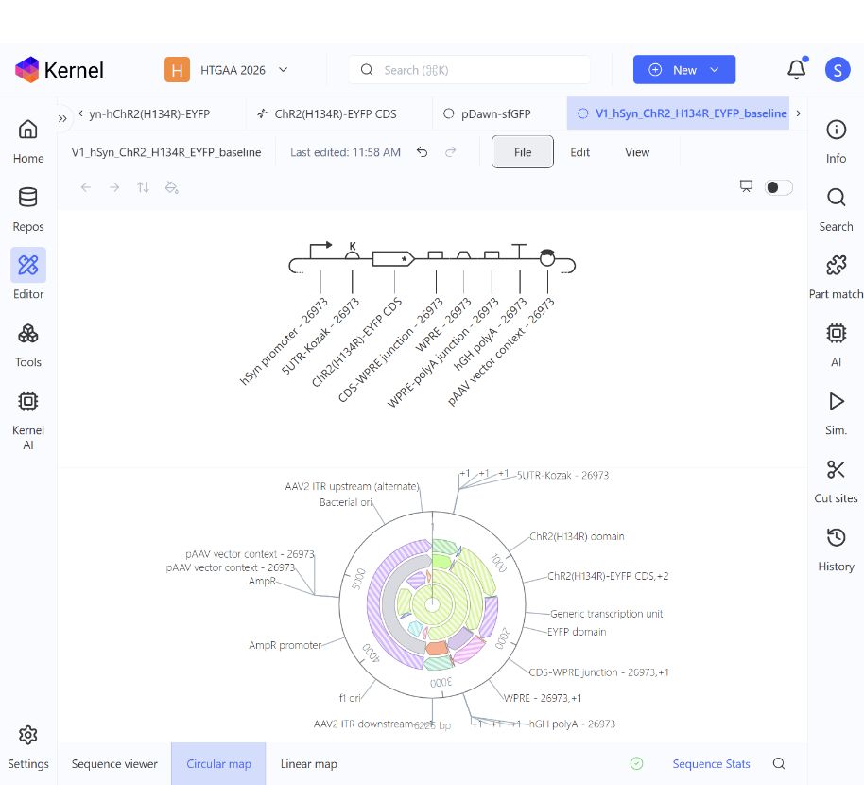Click the f1 ori map label
This screenshot has width=864, height=785.
tap(350, 698)
